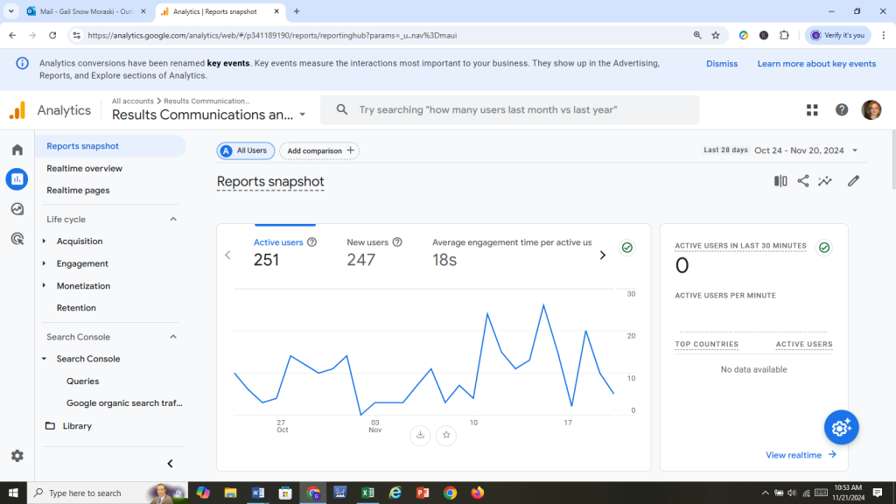896x504 pixels.
Task: Expand the Acquisition submenu
Action: (x=44, y=241)
